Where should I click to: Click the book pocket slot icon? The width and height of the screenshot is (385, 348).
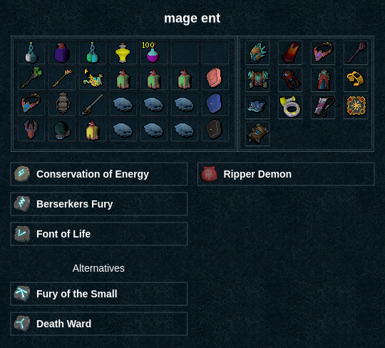click(x=258, y=134)
